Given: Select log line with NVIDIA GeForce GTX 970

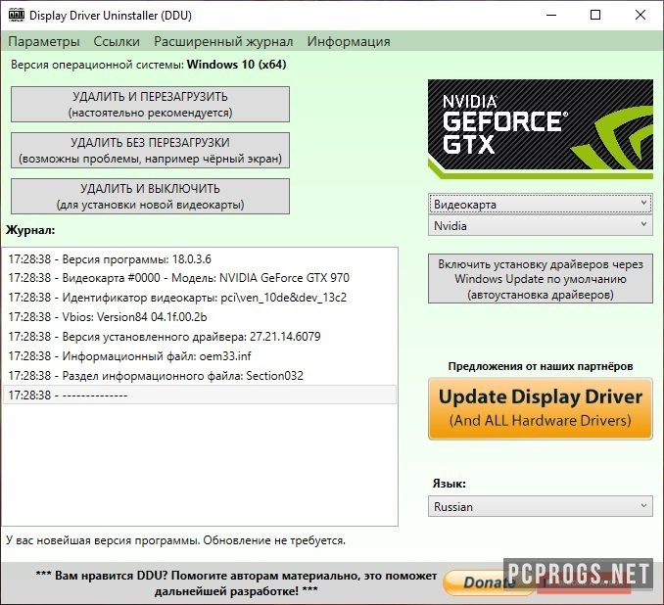Looking at the screenshot, I should pos(200,278).
